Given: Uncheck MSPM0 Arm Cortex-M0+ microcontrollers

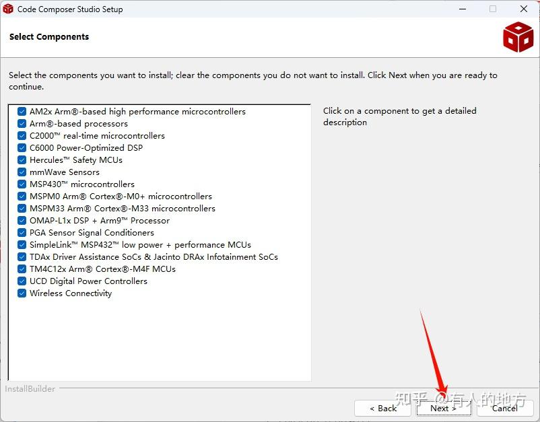Looking at the screenshot, I should (x=22, y=197).
